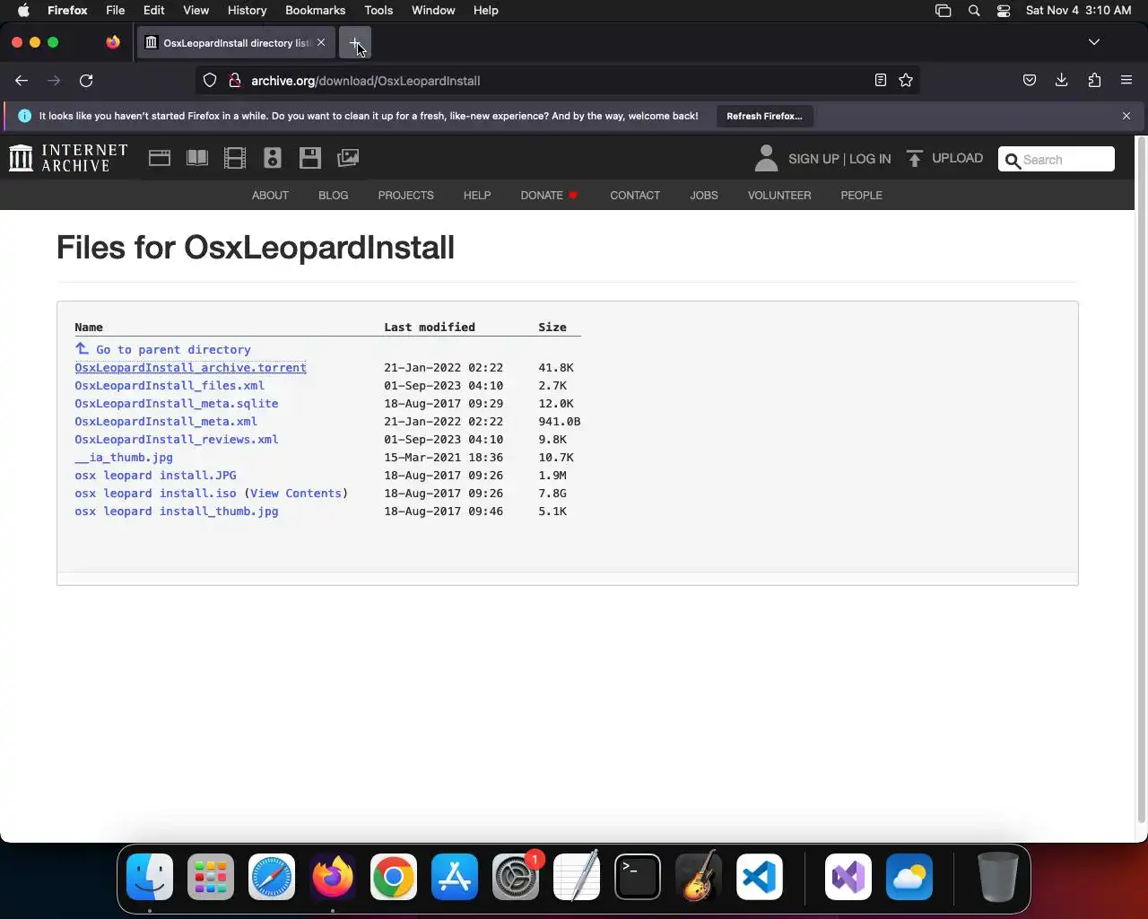Open the ABOUT navigation item
The image size is (1148, 919).
coord(270,195)
